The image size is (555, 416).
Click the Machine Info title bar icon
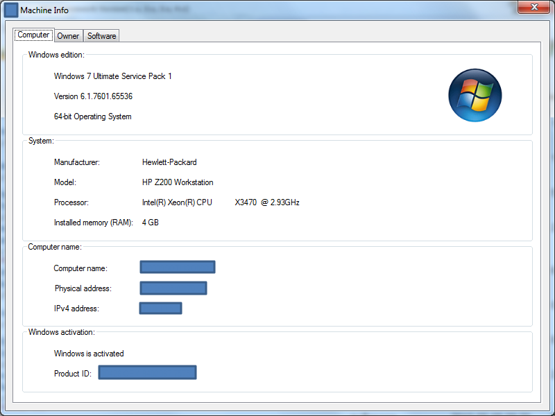(11, 10)
